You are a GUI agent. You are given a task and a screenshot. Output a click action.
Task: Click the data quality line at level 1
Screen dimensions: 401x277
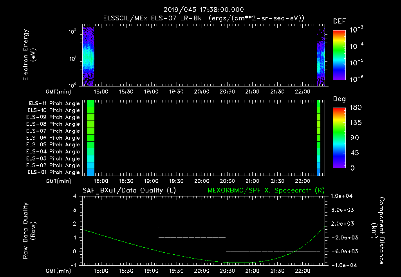pyautogui.click(x=192, y=237)
